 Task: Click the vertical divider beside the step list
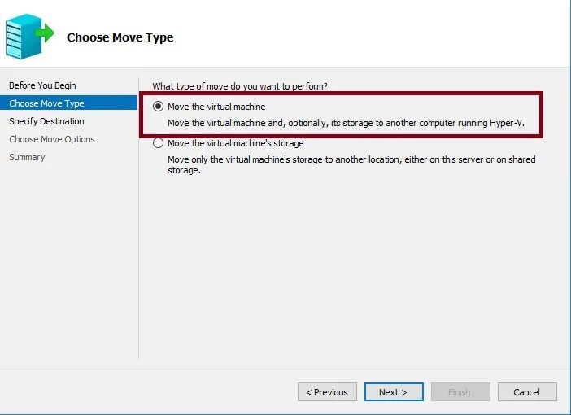click(x=139, y=218)
